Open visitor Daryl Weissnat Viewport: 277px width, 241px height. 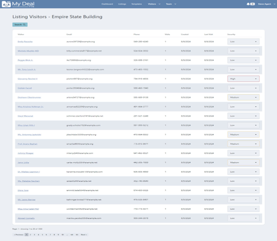[x=25, y=116]
